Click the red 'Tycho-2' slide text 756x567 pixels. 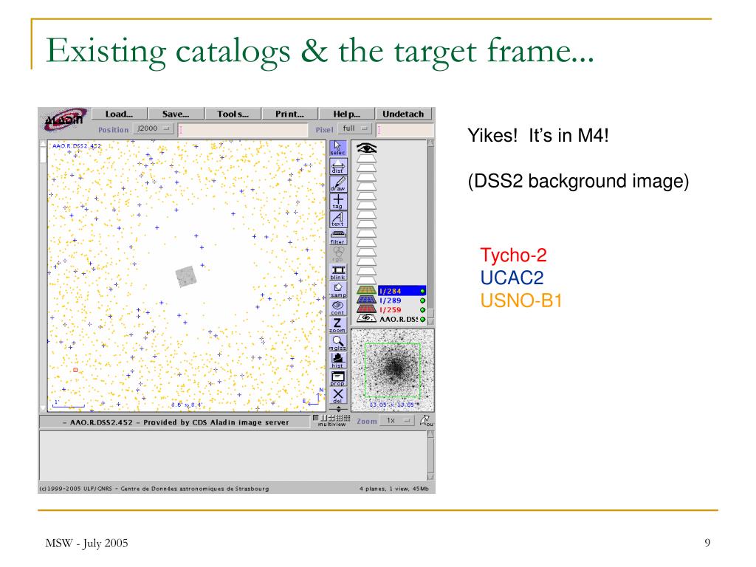point(514,255)
